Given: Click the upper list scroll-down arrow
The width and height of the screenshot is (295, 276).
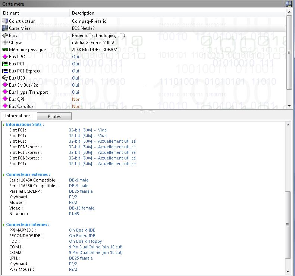Looking at the screenshot, I should 289,106.
